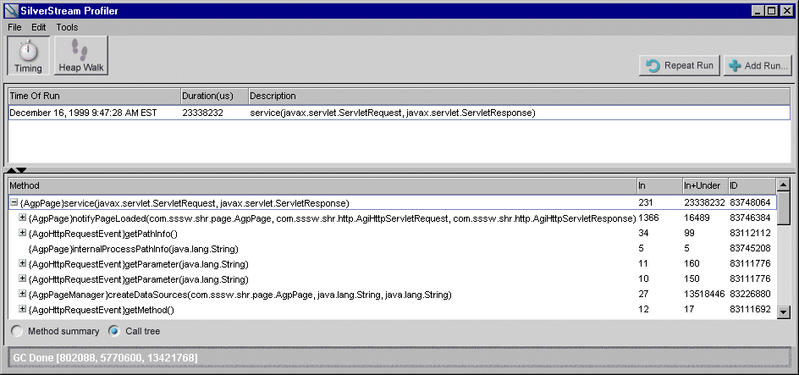Click the call tree scrollbar down arrow
The width and height of the screenshot is (799, 375).
(784, 312)
